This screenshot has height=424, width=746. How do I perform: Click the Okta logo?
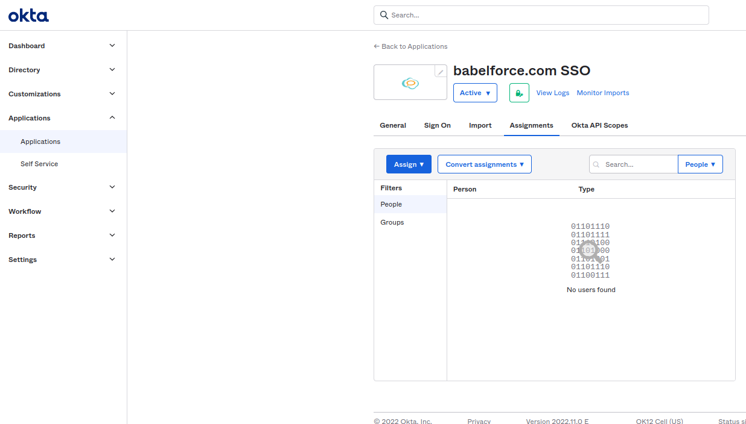tap(28, 16)
